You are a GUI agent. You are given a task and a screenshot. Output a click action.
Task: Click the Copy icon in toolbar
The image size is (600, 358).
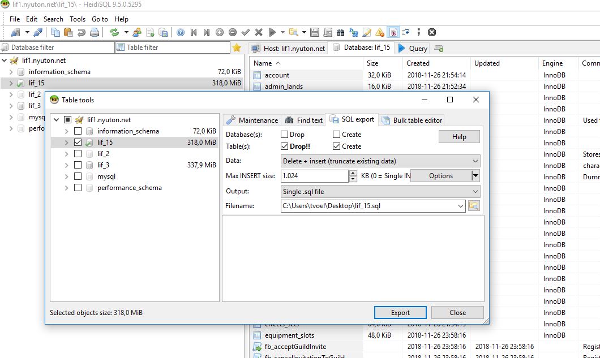pos(55,32)
